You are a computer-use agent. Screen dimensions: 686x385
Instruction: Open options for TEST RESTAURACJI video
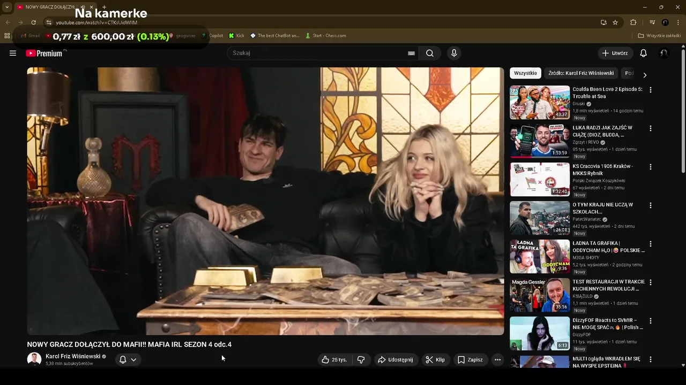tap(651, 282)
